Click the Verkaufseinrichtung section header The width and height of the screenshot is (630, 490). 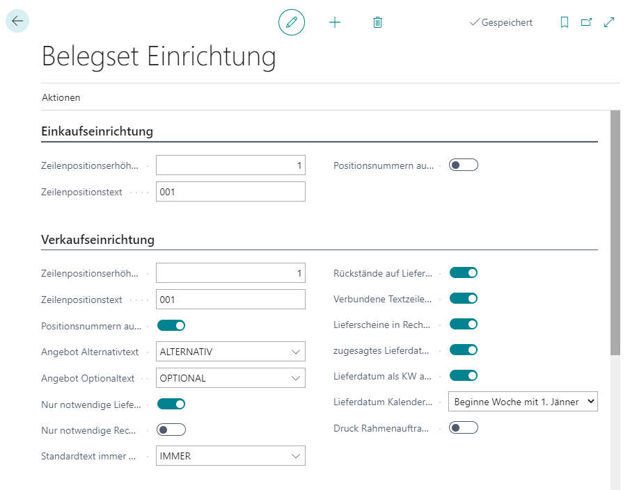pos(98,240)
